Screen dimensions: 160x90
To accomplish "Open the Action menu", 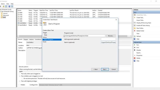I will coord(3,4).
